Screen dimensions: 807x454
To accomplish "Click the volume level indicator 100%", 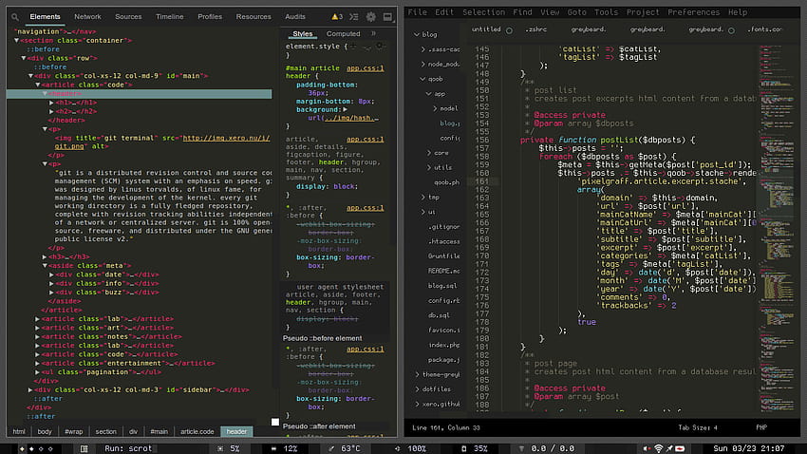I will 411,449.
